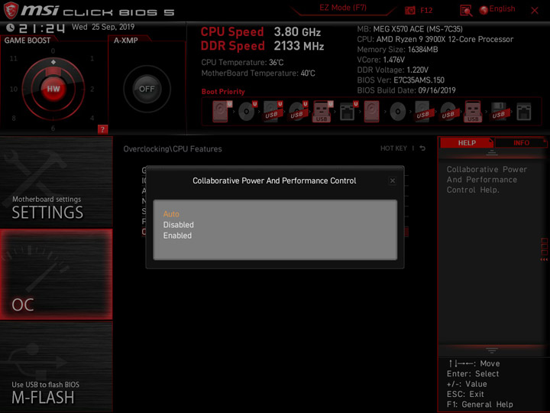
Task: Open the OC overclocking section
Action: [56, 275]
